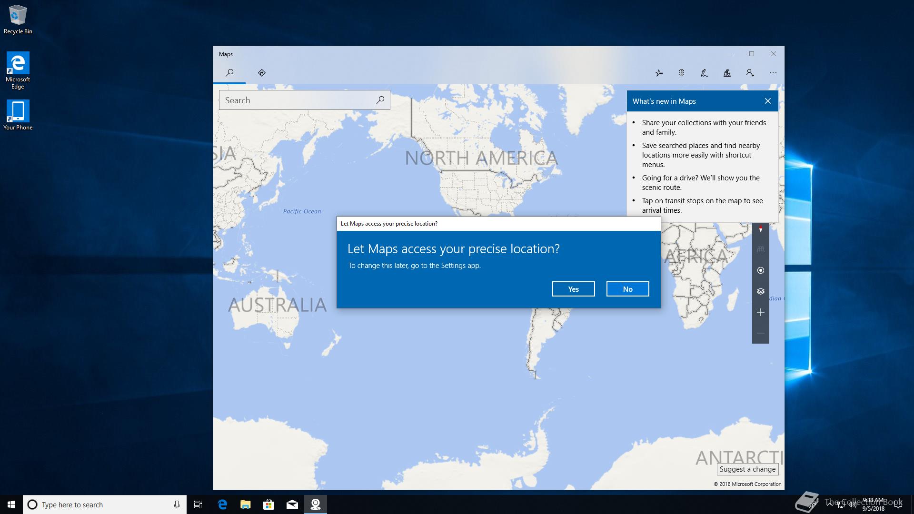Open the Recycle Bin desktop icon
Viewport: 914px width, 514px height.
18,20
